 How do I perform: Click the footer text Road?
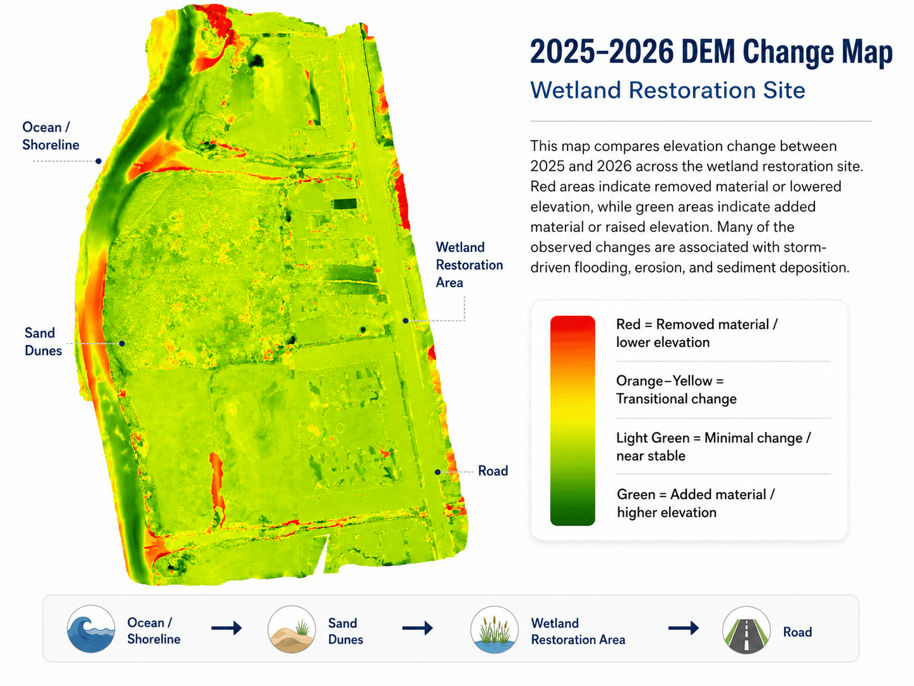[x=797, y=632]
